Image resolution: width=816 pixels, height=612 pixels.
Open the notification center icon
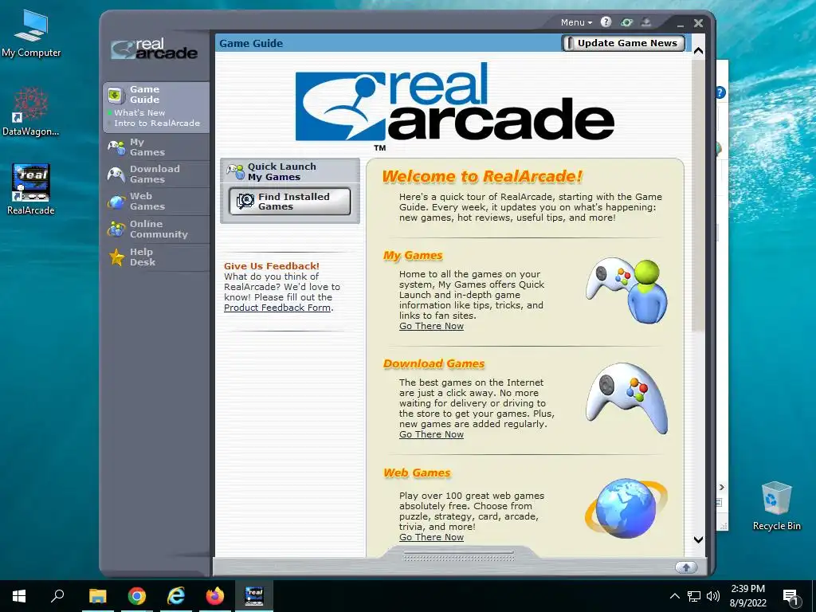[x=791, y=597]
